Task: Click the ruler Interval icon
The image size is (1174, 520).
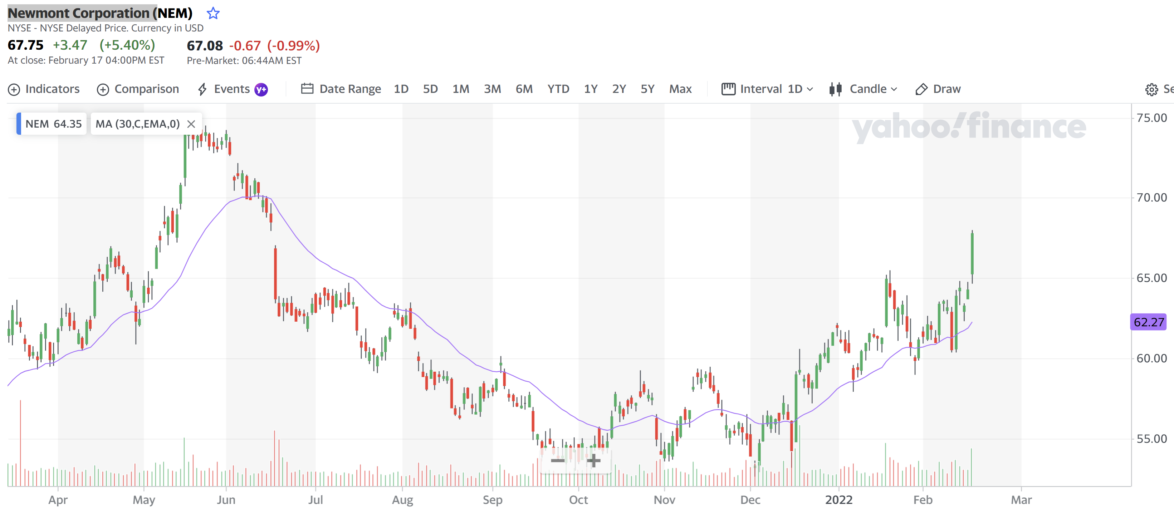Action: [728, 89]
